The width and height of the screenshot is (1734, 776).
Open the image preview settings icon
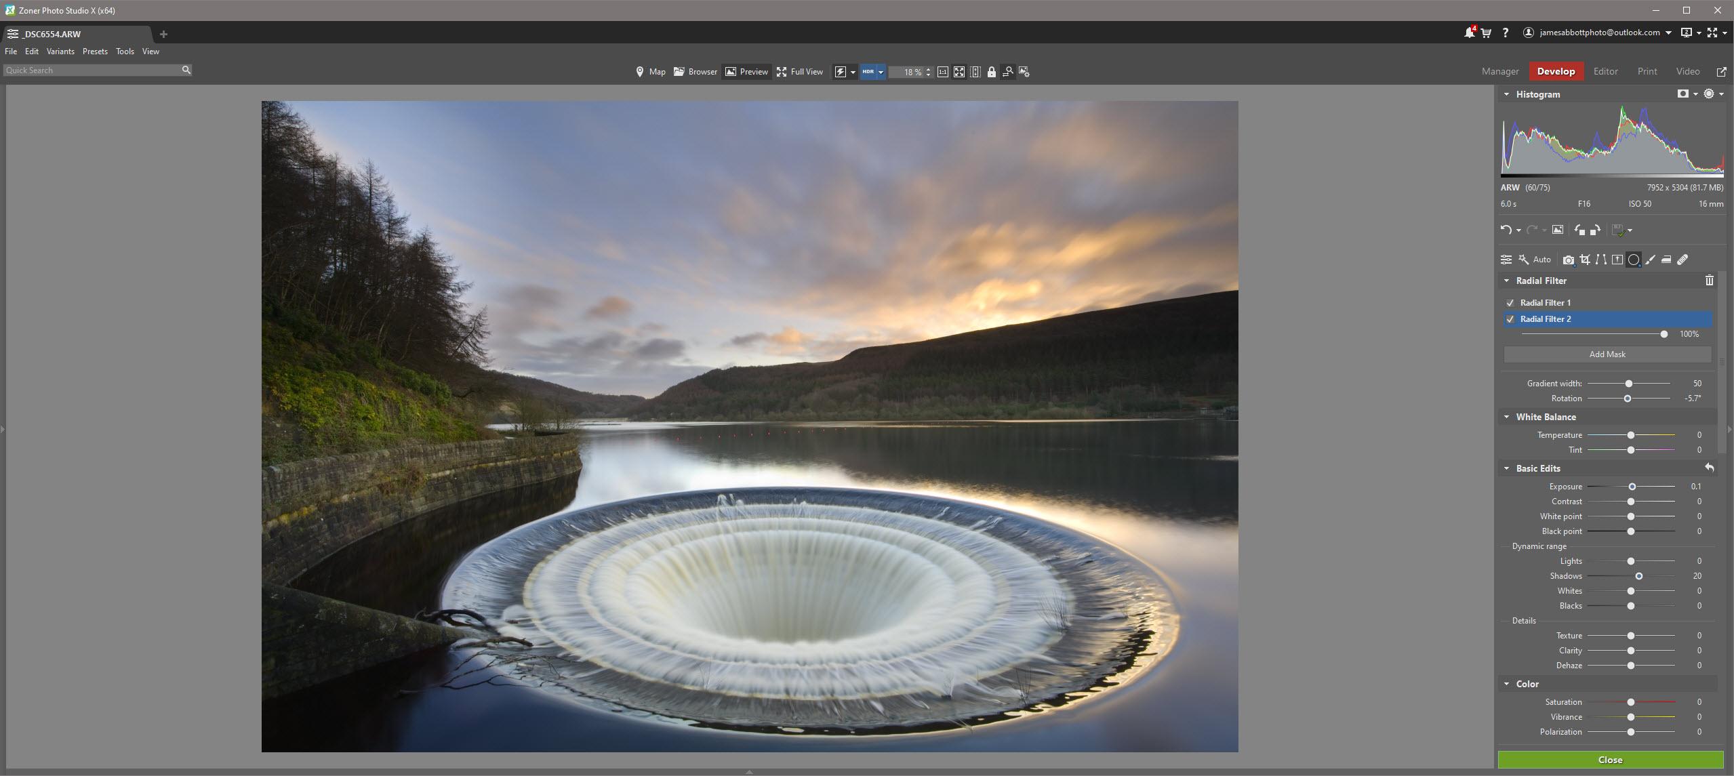click(1024, 72)
